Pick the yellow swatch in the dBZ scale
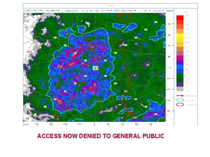This screenshot has height=157, width=210. tap(180, 35)
